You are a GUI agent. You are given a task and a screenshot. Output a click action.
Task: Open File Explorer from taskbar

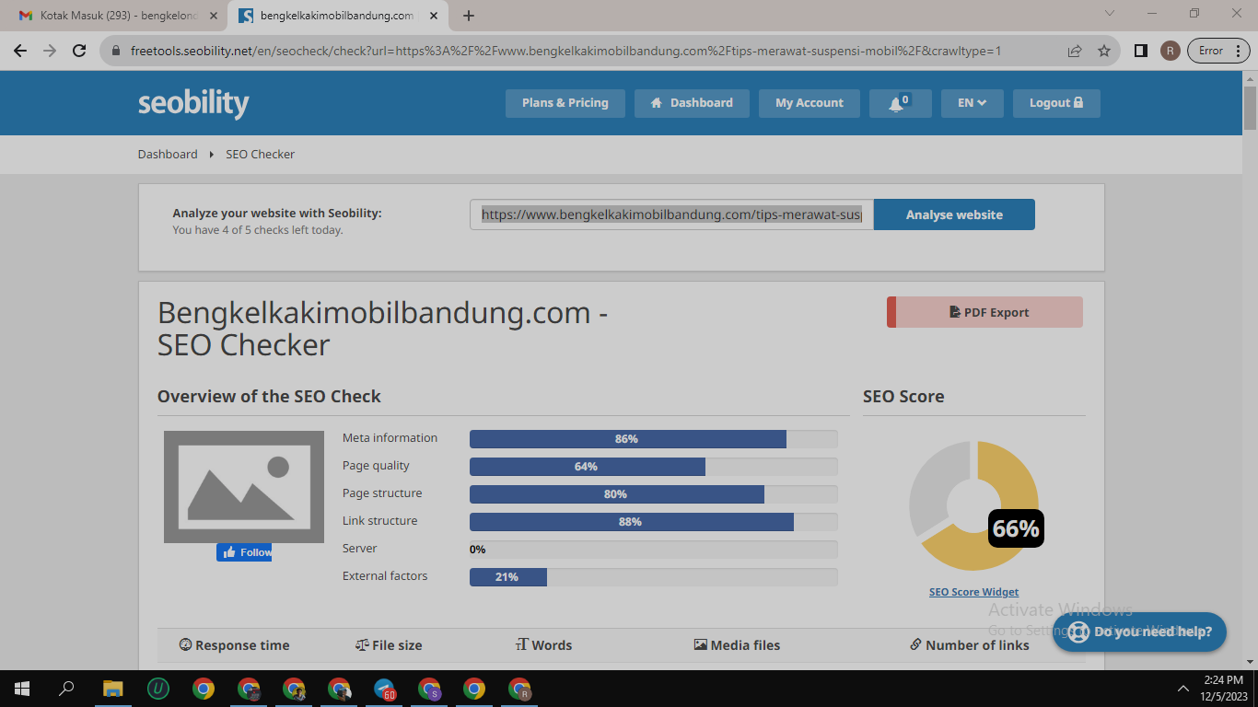tap(112, 689)
